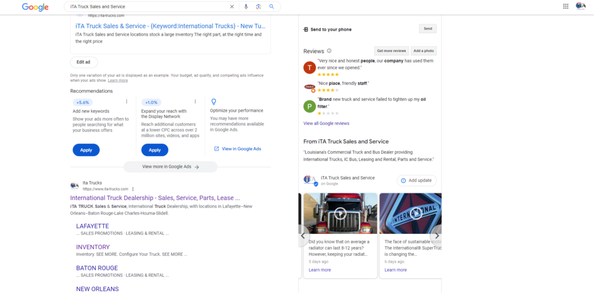
Task: Click the Ita Trucks site favicon
Action: [x=74, y=186]
